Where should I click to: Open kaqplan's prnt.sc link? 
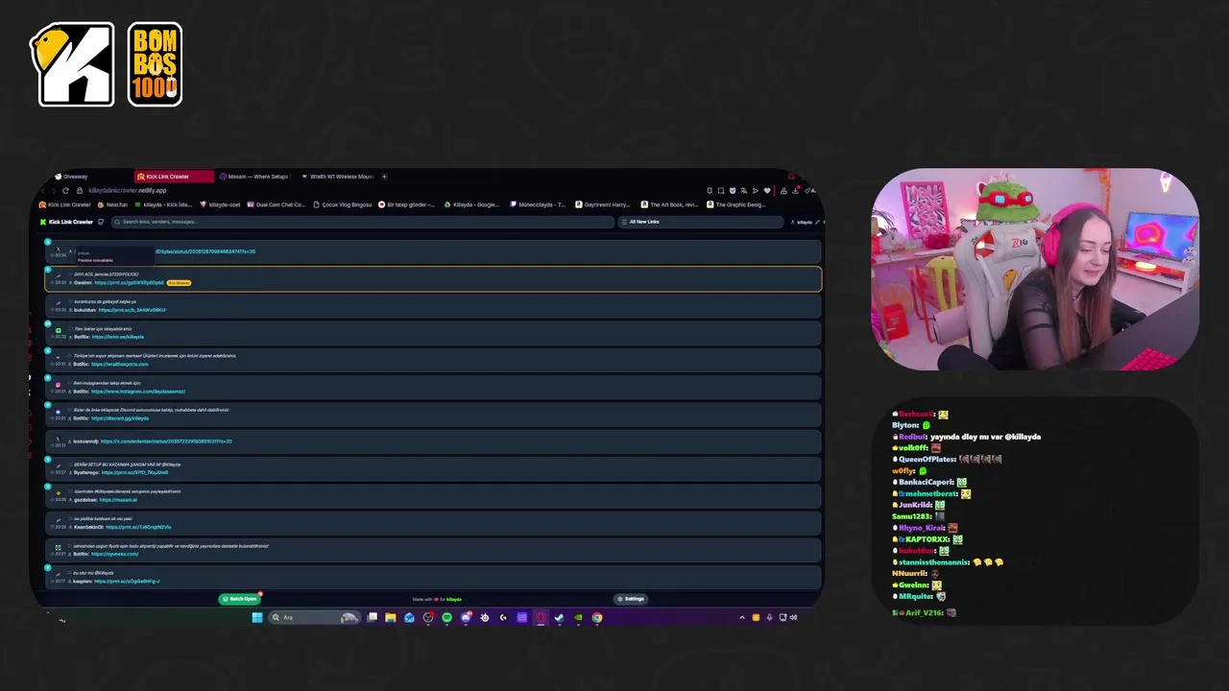tap(127, 581)
